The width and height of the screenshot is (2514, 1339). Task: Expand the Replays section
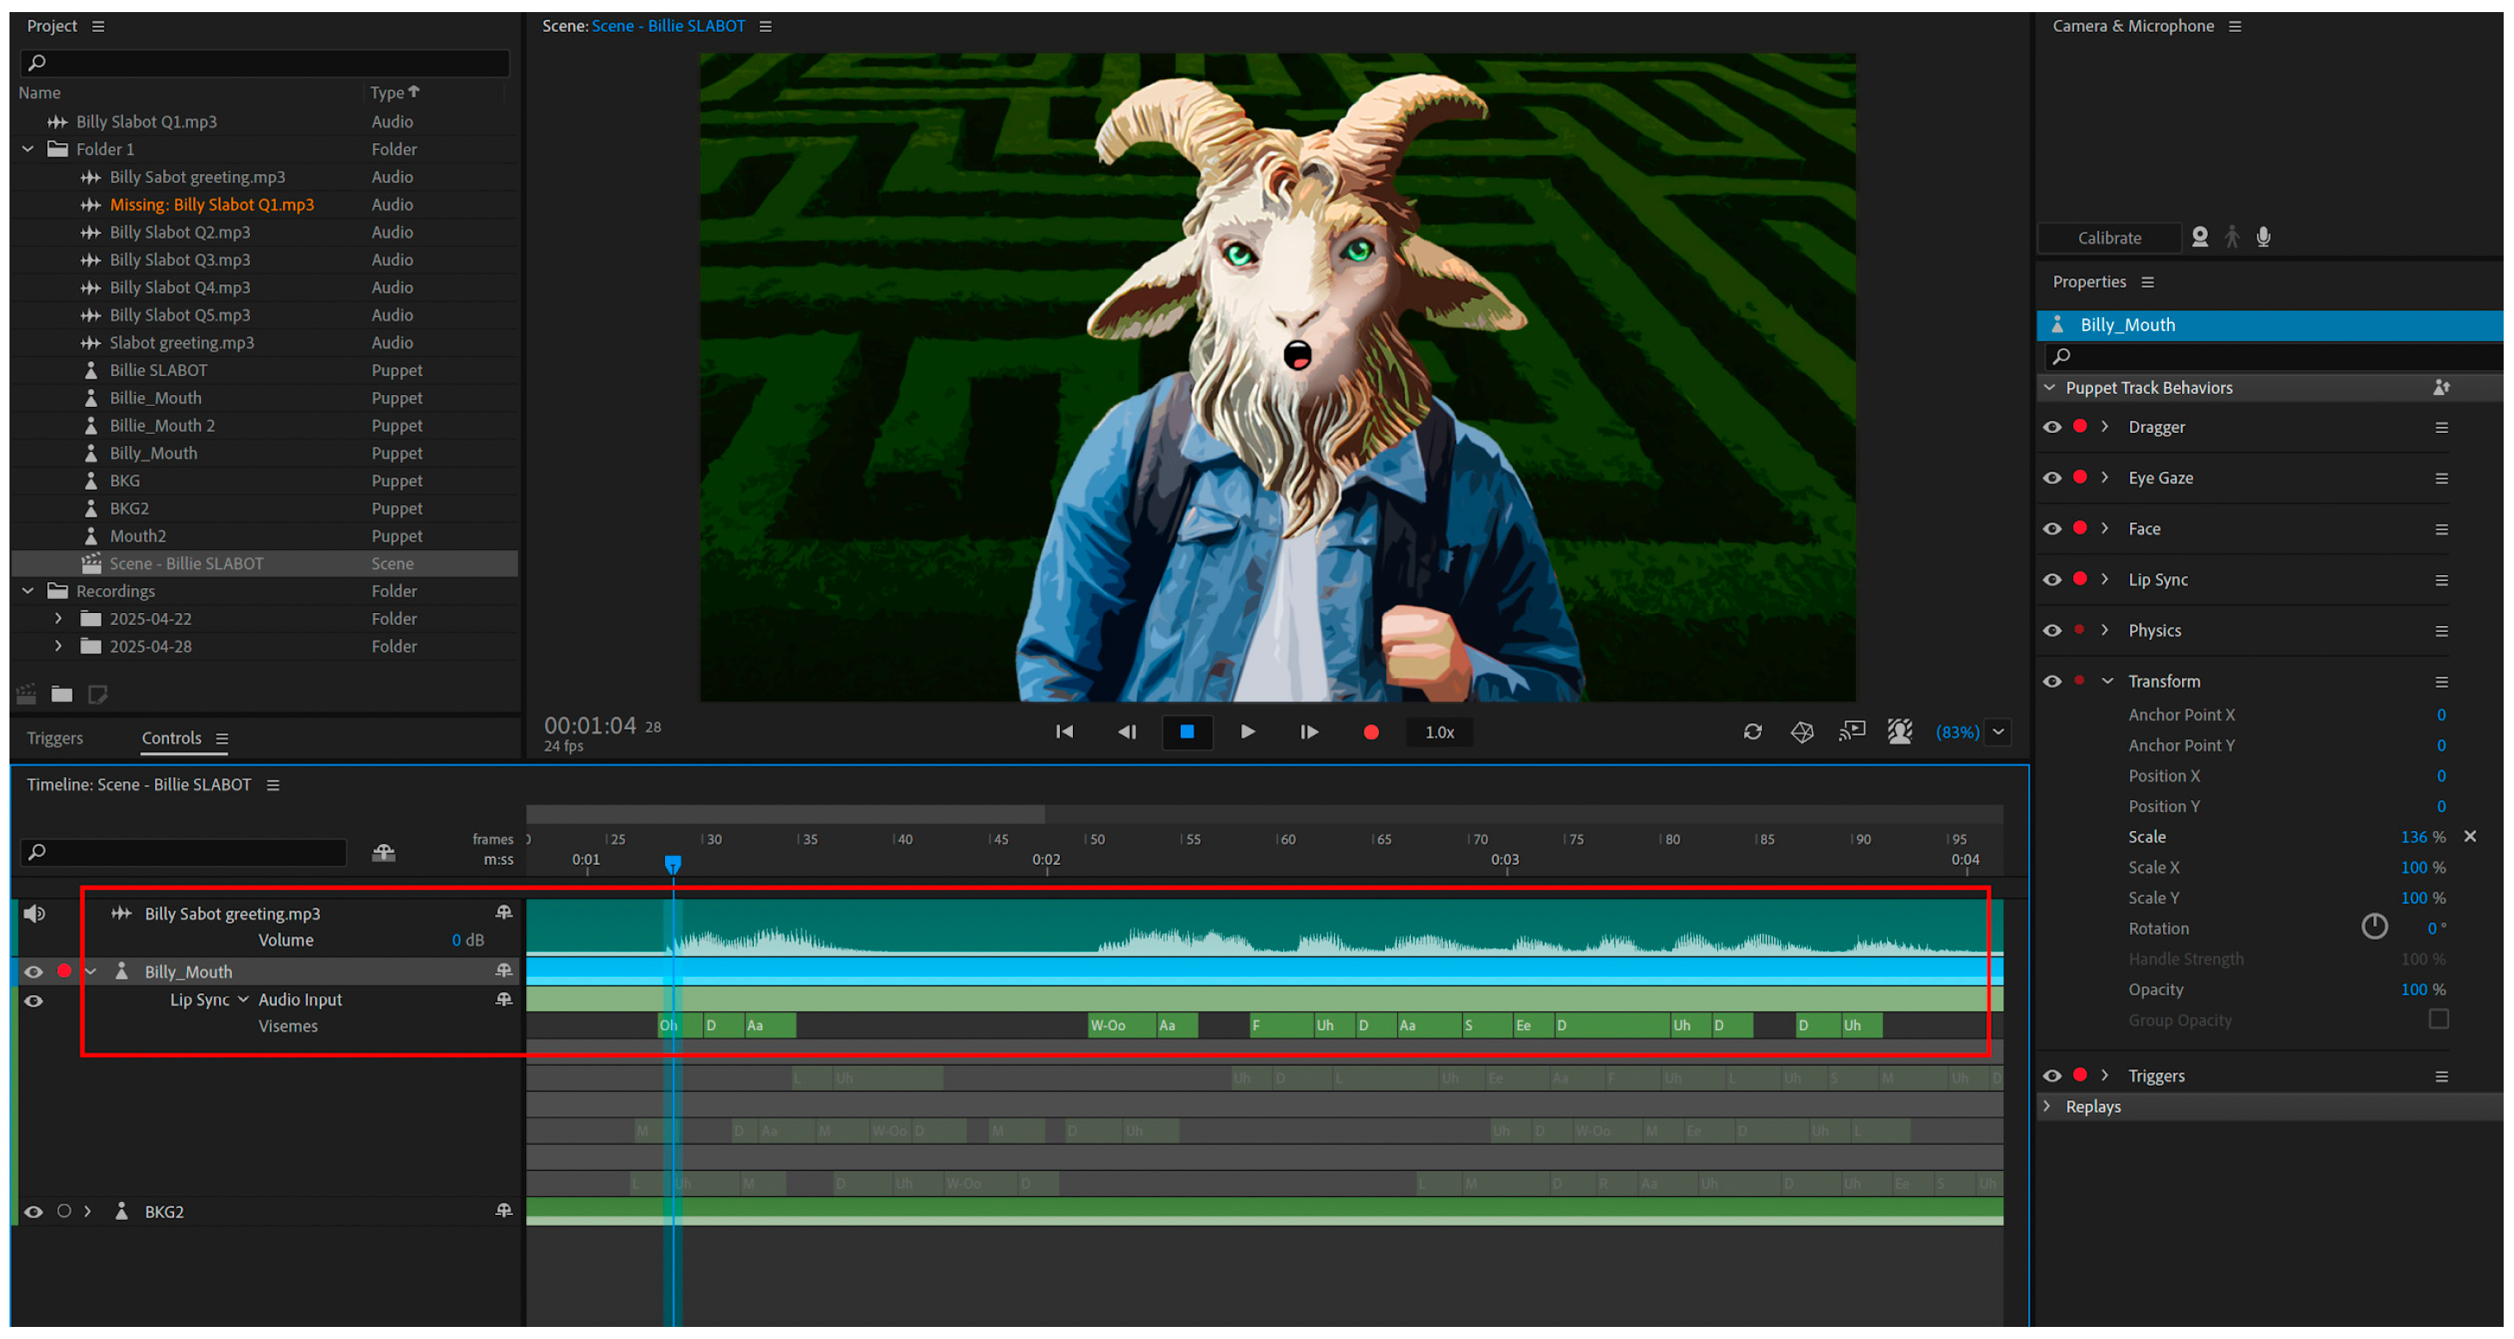coord(2048,1107)
